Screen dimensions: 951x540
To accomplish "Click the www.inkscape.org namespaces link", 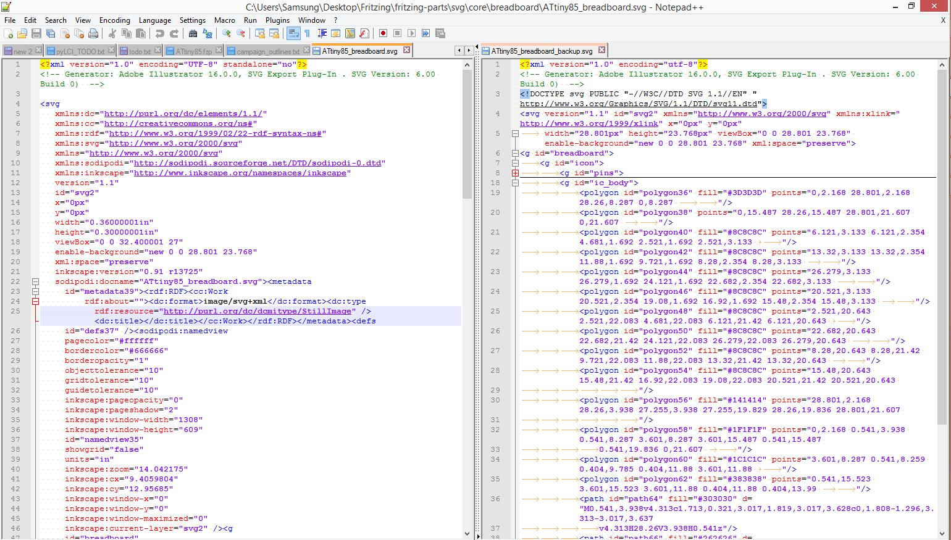I will [x=240, y=173].
